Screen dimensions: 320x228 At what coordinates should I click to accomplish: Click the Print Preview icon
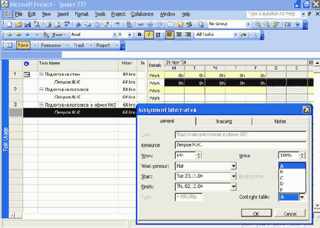(58, 24)
